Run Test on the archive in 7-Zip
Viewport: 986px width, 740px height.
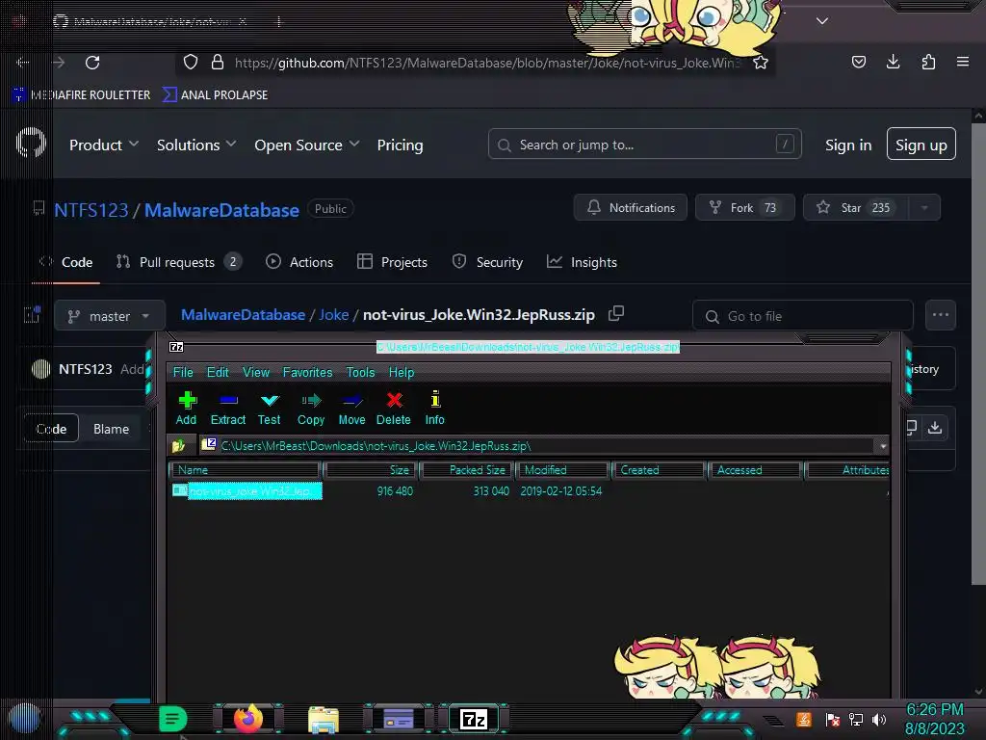point(270,409)
